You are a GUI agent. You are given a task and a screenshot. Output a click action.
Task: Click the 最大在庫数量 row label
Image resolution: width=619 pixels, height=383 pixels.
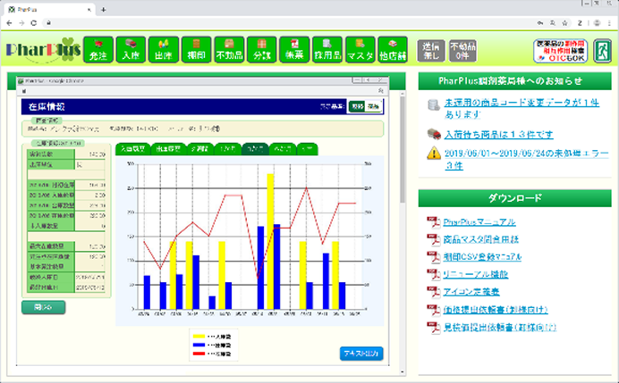[50, 246]
